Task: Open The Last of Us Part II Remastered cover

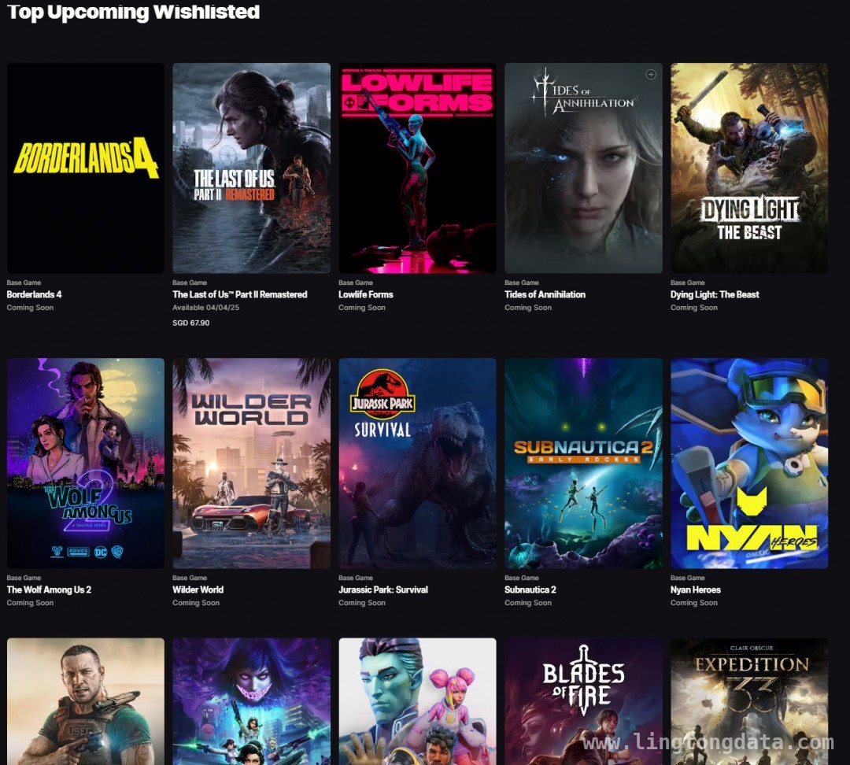Action: [252, 168]
